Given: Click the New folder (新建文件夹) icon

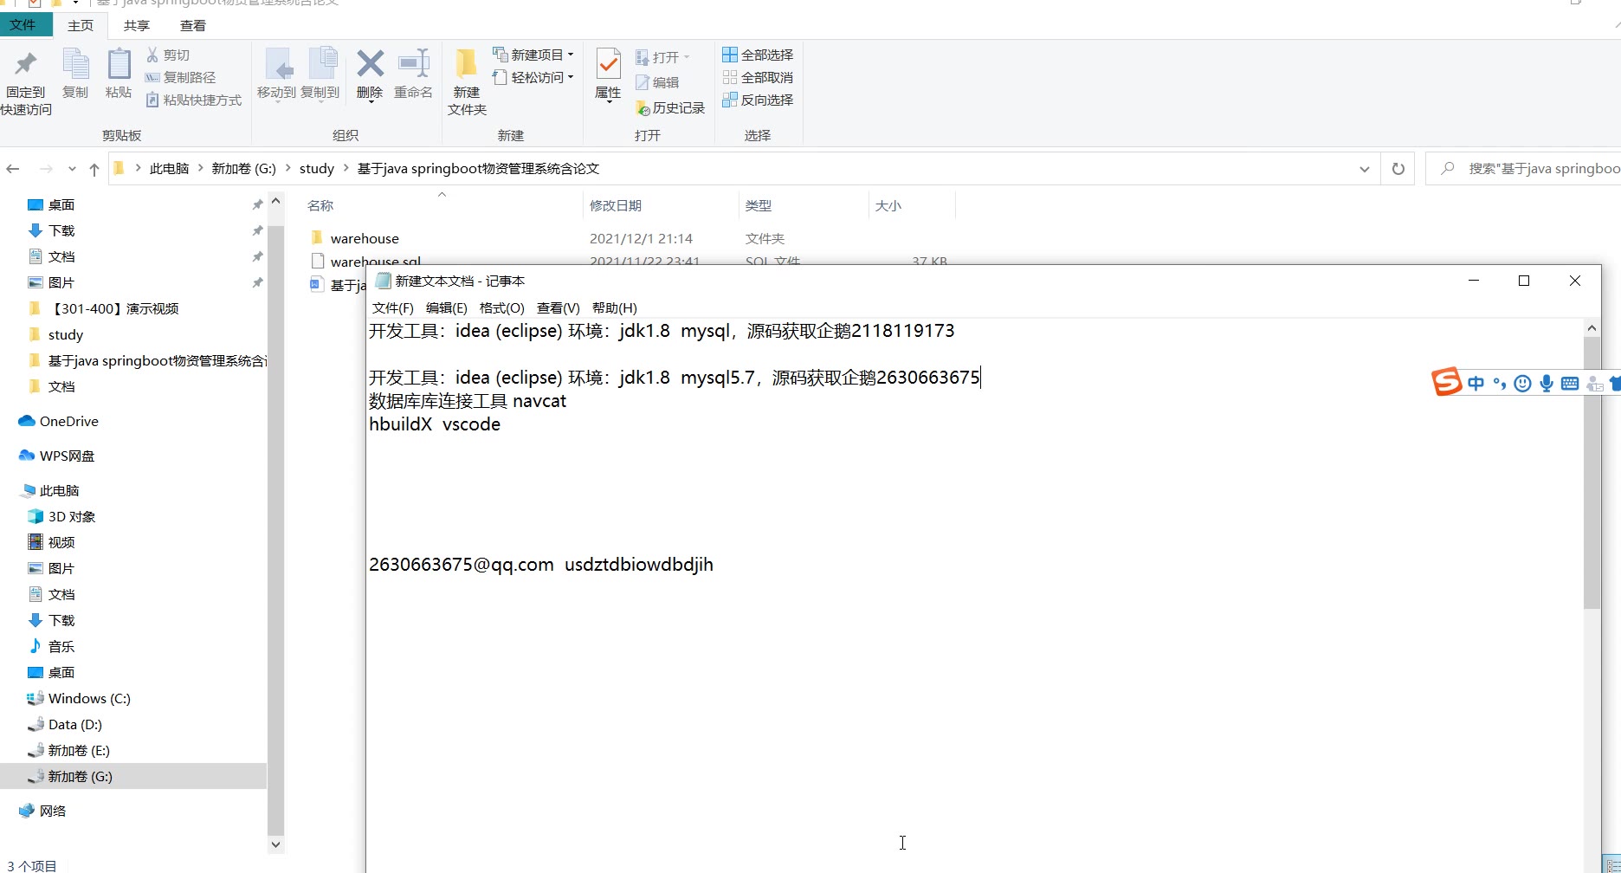Looking at the screenshot, I should point(467,64).
